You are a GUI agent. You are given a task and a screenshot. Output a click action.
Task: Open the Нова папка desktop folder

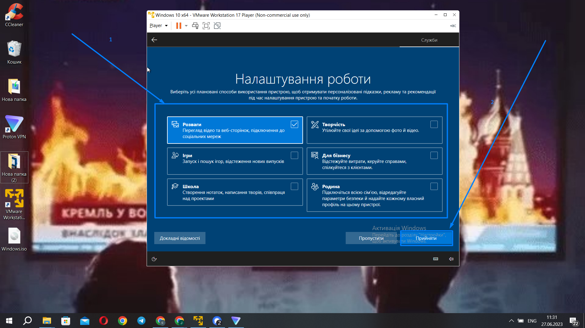coord(14,90)
